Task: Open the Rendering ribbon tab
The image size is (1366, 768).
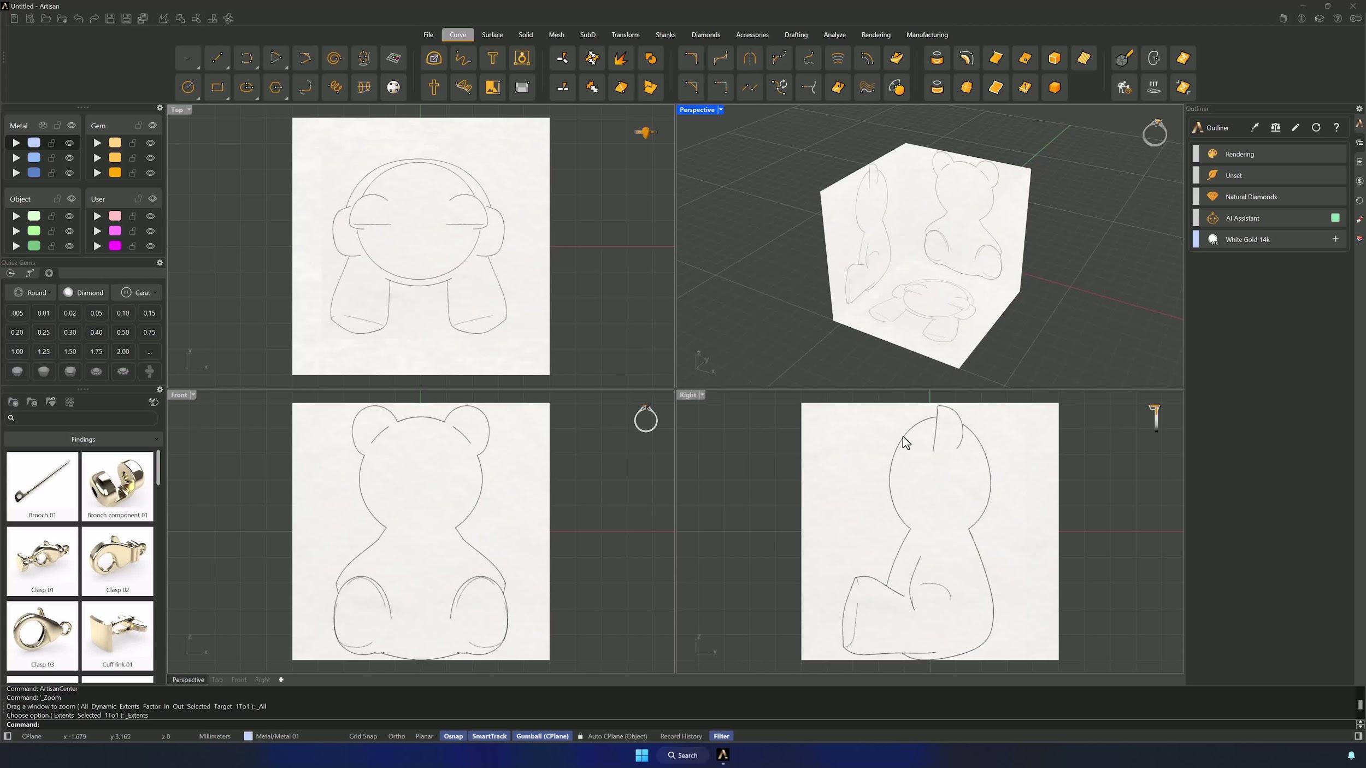Action: click(x=876, y=35)
